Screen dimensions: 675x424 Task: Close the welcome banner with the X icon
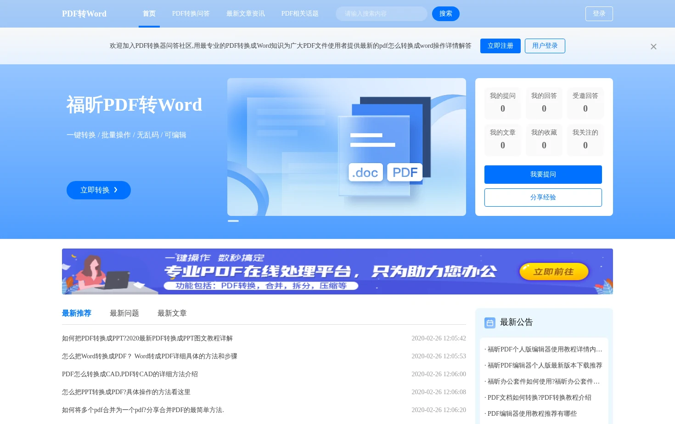point(653,46)
